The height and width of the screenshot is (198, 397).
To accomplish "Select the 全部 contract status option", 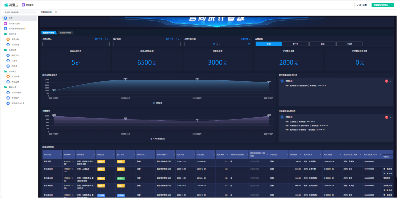I will (269, 44).
